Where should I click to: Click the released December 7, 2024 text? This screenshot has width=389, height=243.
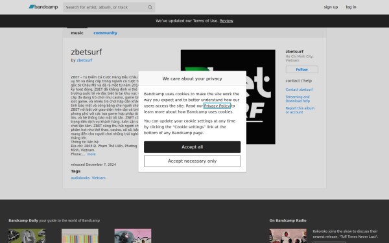point(93,165)
